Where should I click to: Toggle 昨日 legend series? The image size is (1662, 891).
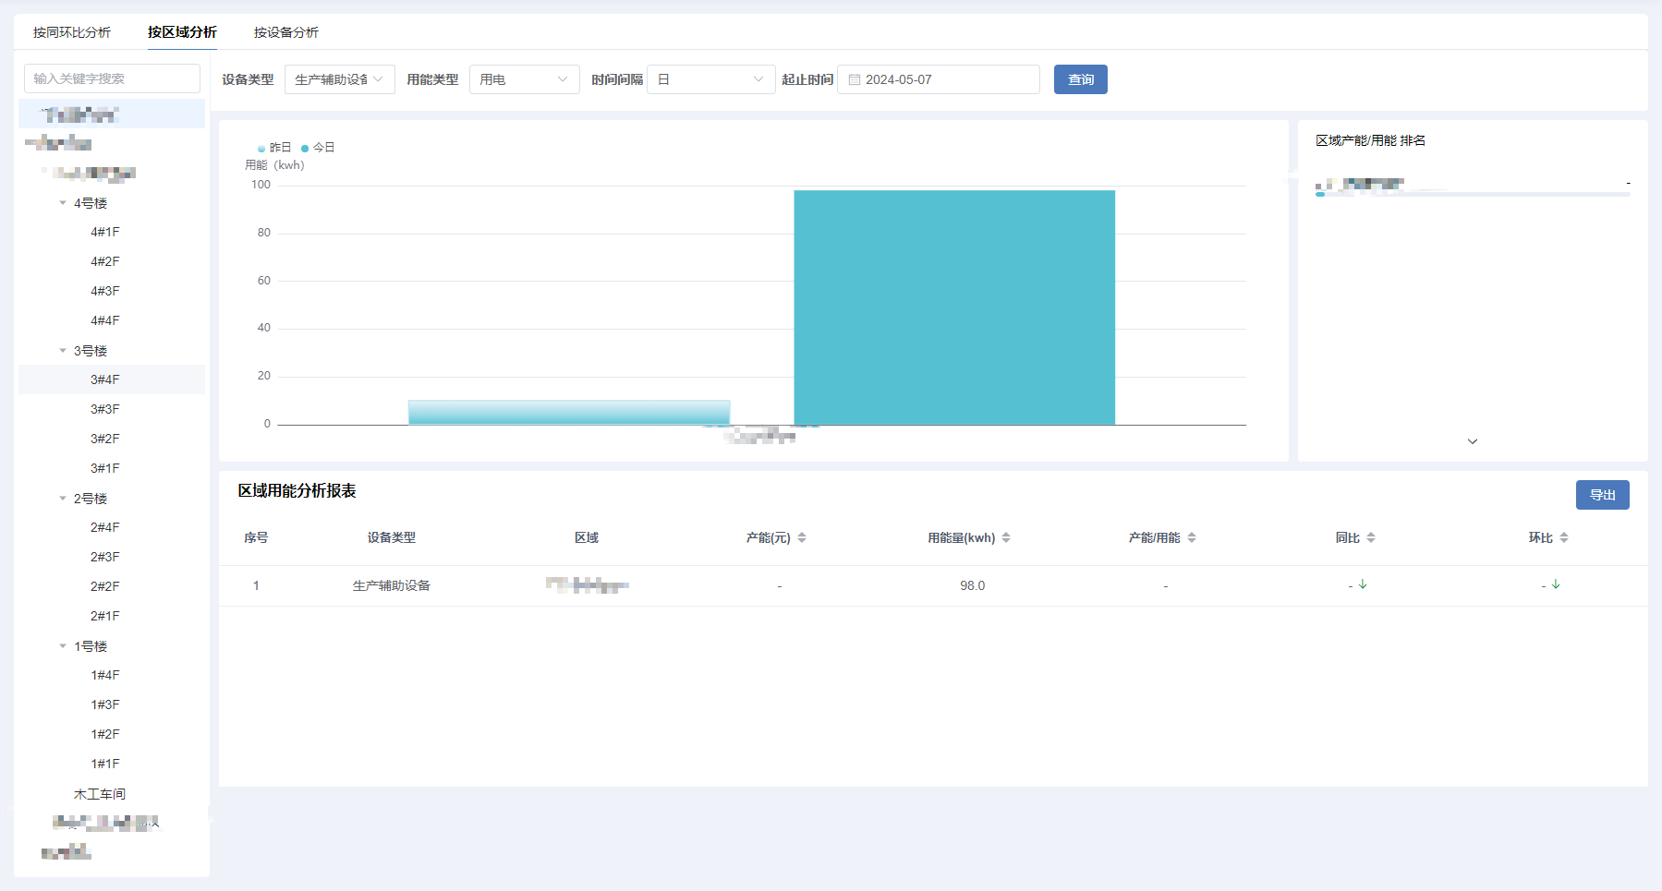(x=275, y=148)
